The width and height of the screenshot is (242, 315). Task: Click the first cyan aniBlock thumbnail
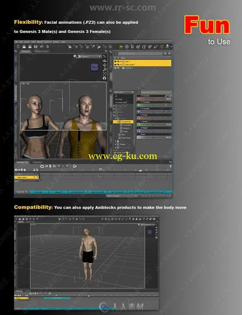pos(39,192)
